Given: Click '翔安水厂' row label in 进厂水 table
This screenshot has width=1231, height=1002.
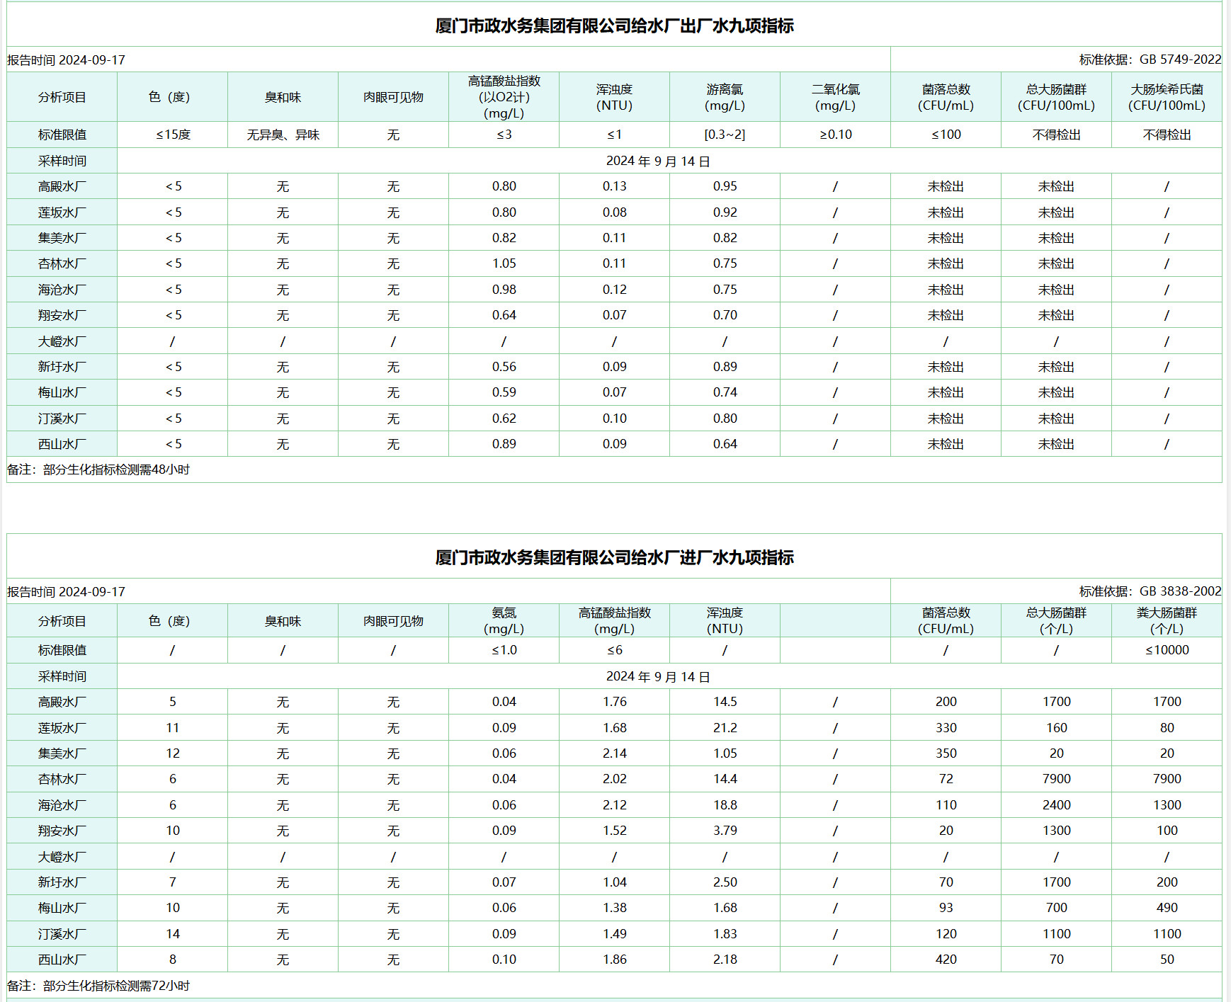Looking at the screenshot, I should 62,831.
